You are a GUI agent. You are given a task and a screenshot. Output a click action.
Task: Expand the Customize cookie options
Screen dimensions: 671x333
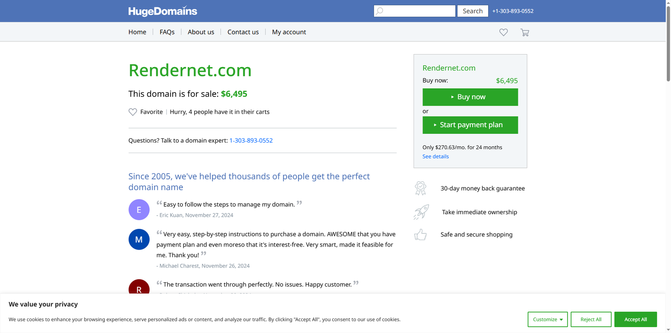(547, 320)
